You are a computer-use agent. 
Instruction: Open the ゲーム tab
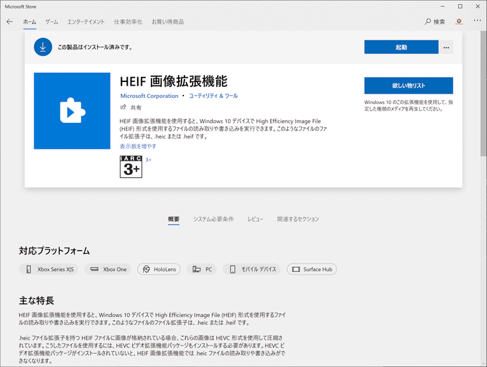coord(51,22)
